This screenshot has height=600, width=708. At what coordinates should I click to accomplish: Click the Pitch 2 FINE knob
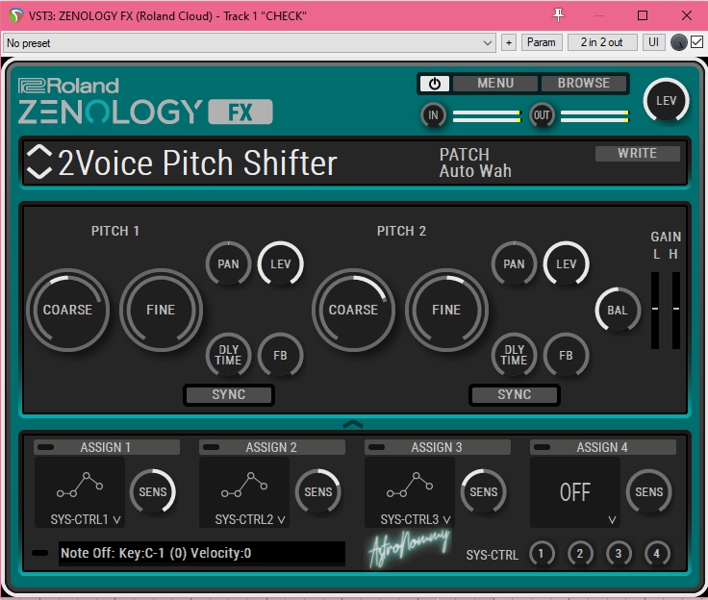[x=446, y=310]
